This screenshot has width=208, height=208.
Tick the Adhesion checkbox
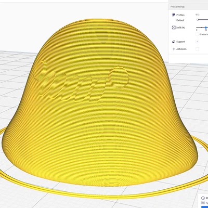[197, 49]
